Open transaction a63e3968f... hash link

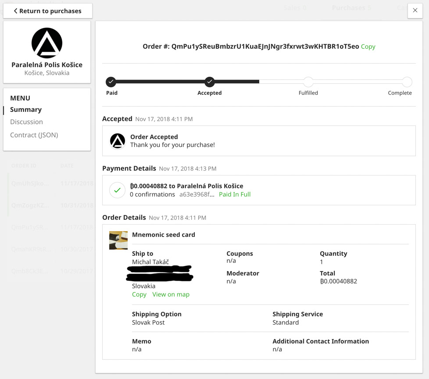(x=197, y=194)
